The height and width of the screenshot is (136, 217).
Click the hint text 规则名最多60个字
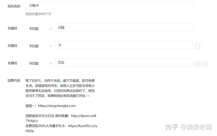point(38,14)
